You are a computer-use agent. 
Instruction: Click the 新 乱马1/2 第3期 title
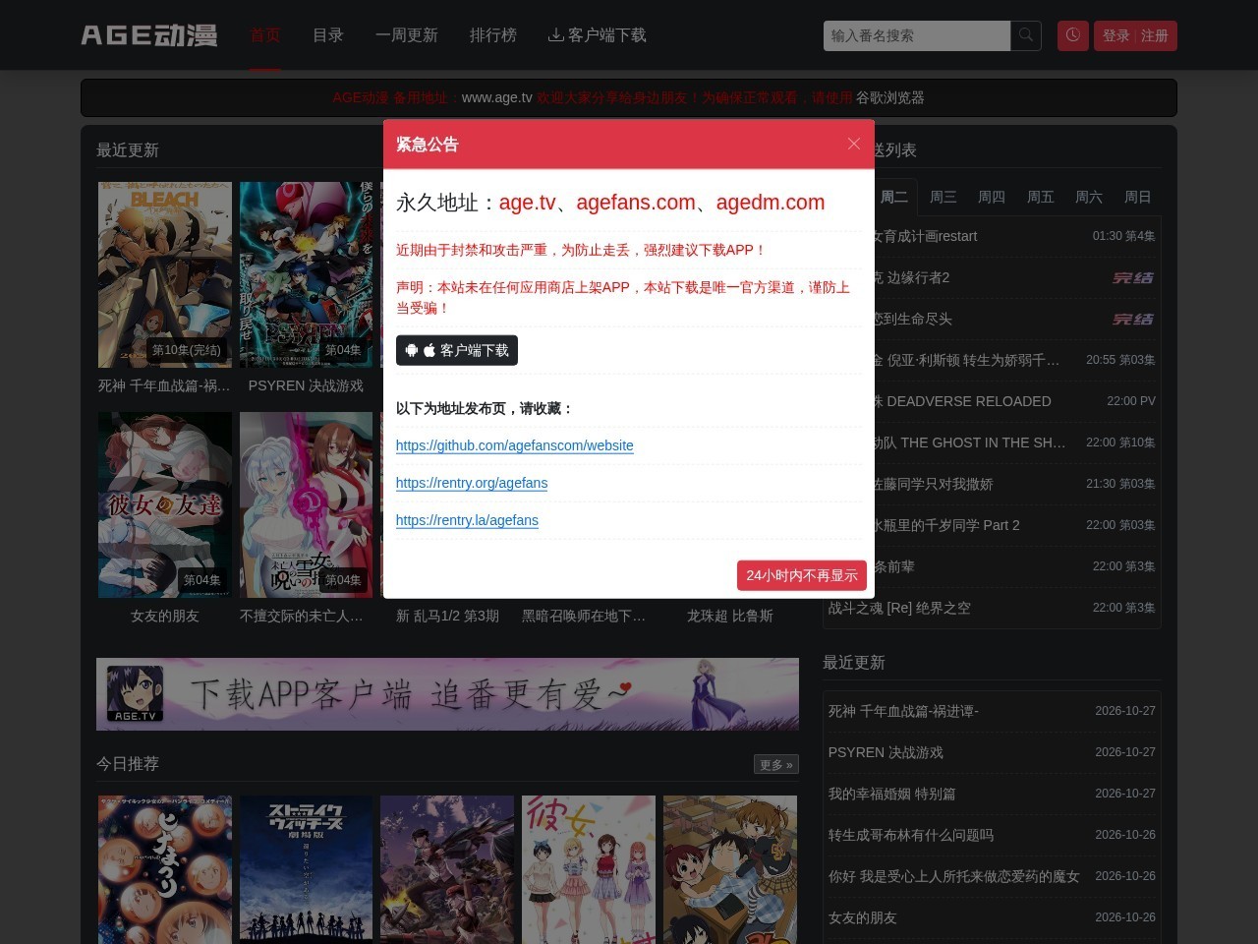[447, 616]
